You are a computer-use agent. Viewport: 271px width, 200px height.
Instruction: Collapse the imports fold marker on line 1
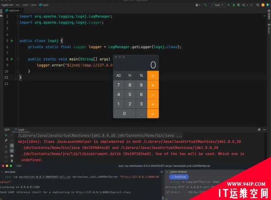pyautogui.click(x=18, y=17)
